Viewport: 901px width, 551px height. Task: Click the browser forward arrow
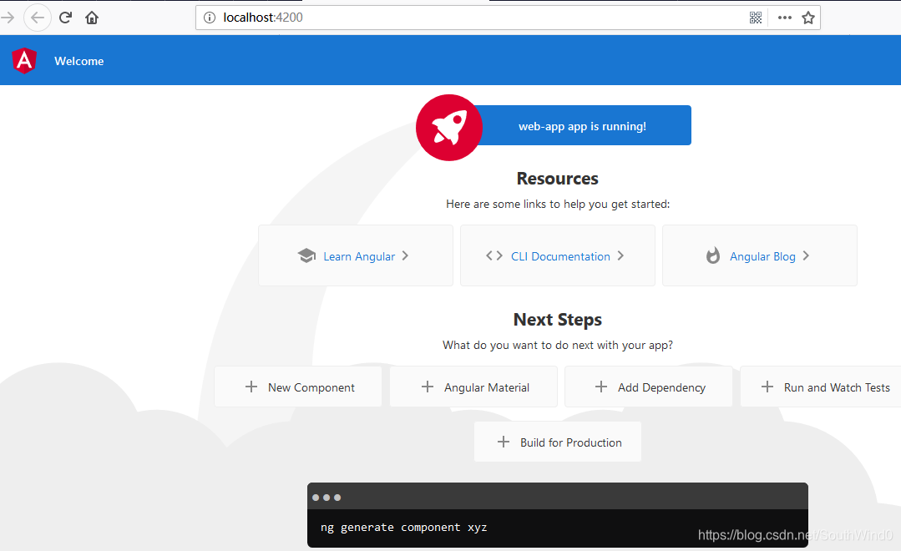pyautogui.click(x=7, y=18)
